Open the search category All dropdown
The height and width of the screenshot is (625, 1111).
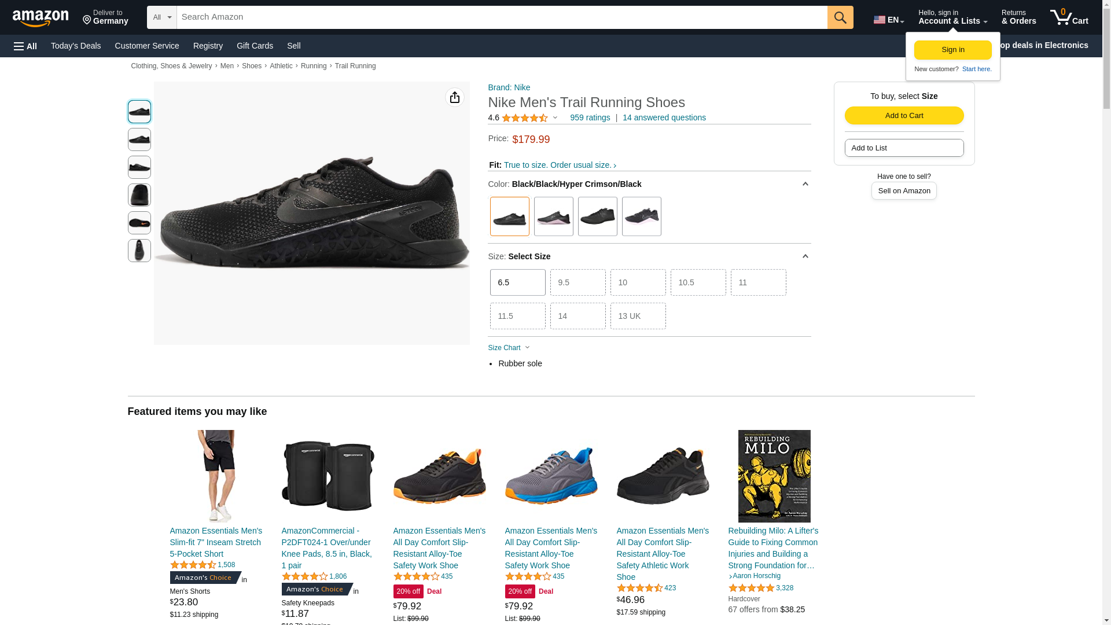(x=161, y=17)
